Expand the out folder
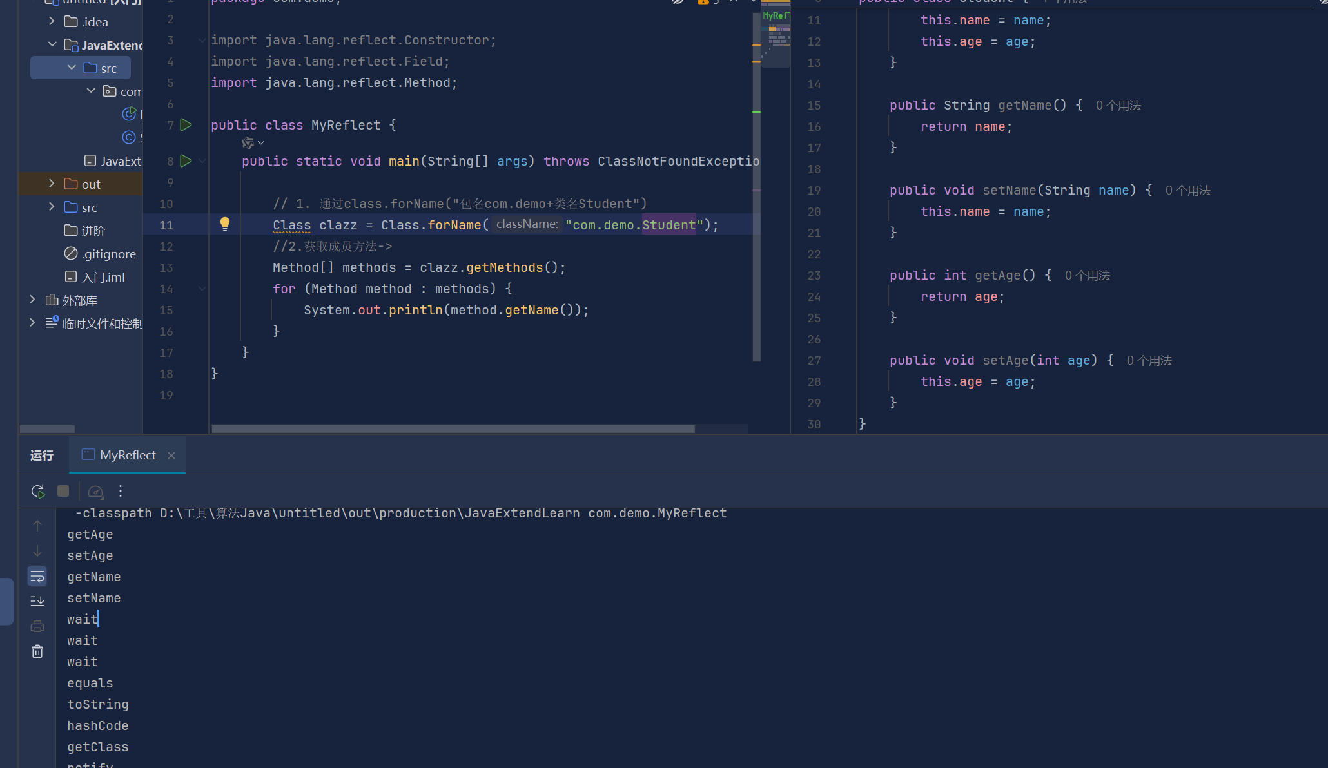Image resolution: width=1328 pixels, height=768 pixels. click(52, 184)
